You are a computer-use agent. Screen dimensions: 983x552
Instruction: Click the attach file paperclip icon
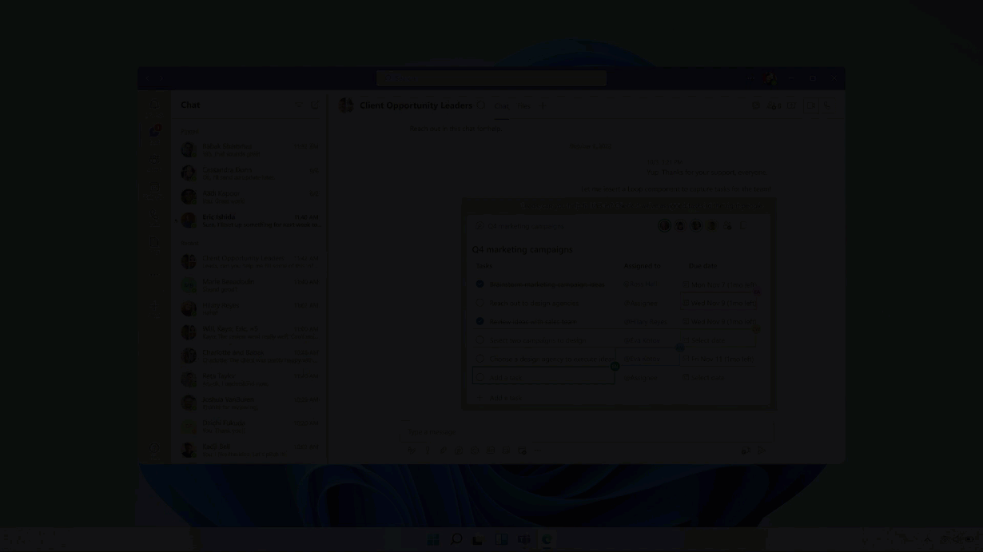[443, 451]
